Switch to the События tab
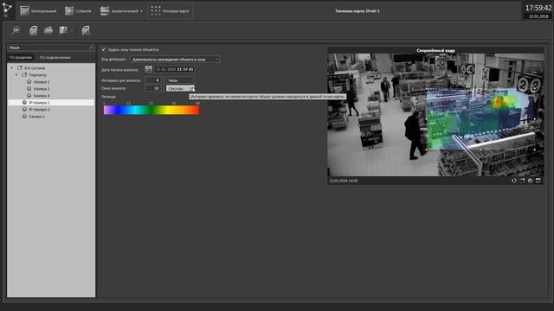The image size is (554, 311). coord(78,11)
